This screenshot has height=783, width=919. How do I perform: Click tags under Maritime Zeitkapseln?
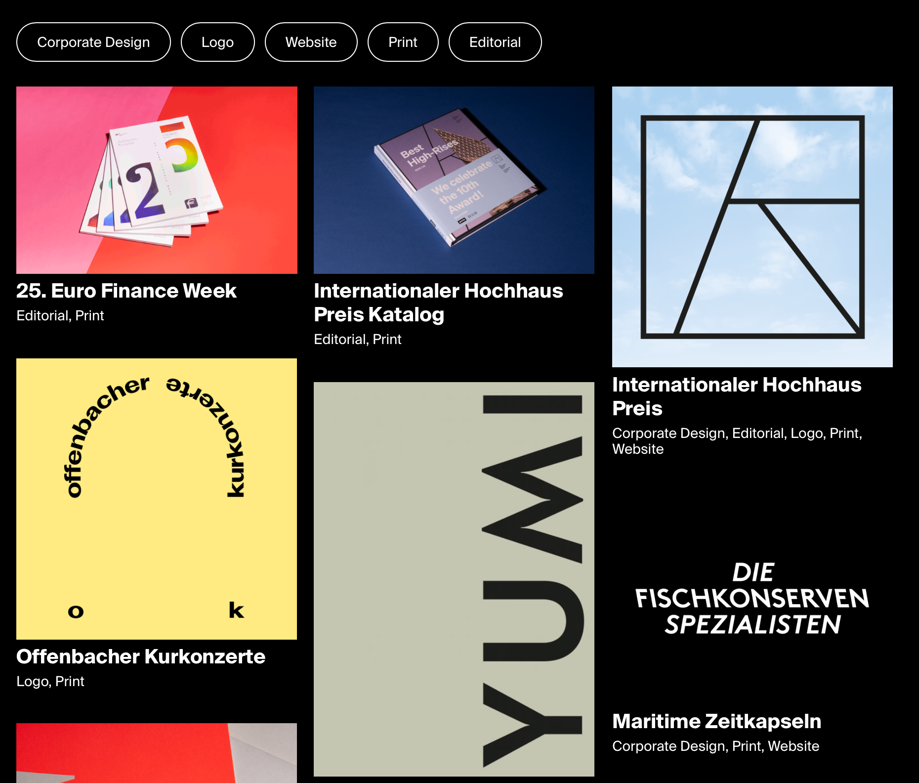click(716, 746)
